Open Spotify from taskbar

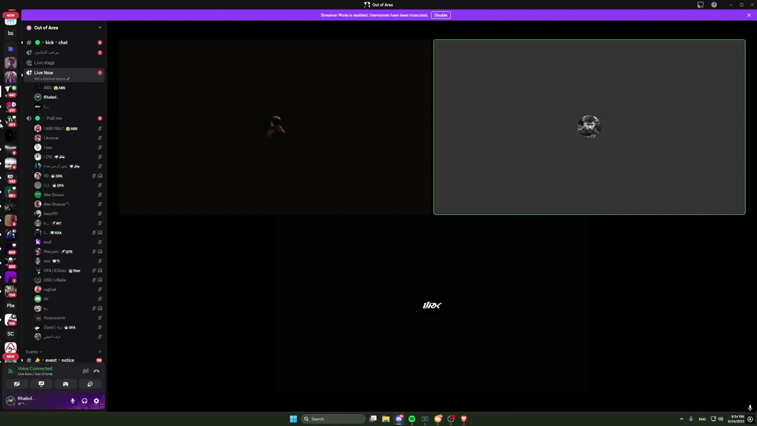412,419
